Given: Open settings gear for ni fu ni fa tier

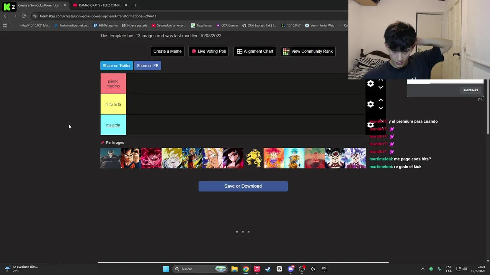Looking at the screenshot, I should (x=370, y=104).
